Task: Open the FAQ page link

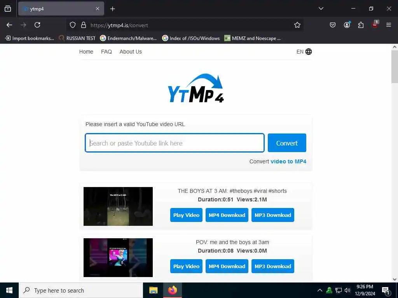Action: (x=106, y=52)
